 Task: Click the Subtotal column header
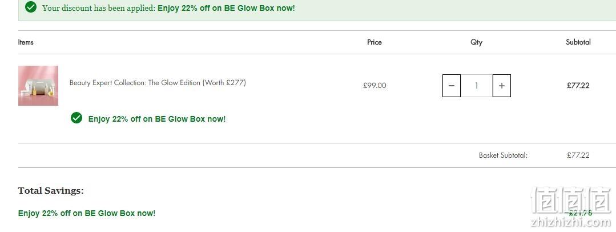[x=578, y=42]
